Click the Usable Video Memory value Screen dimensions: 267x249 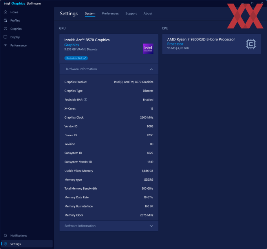(x=147, y=171)
